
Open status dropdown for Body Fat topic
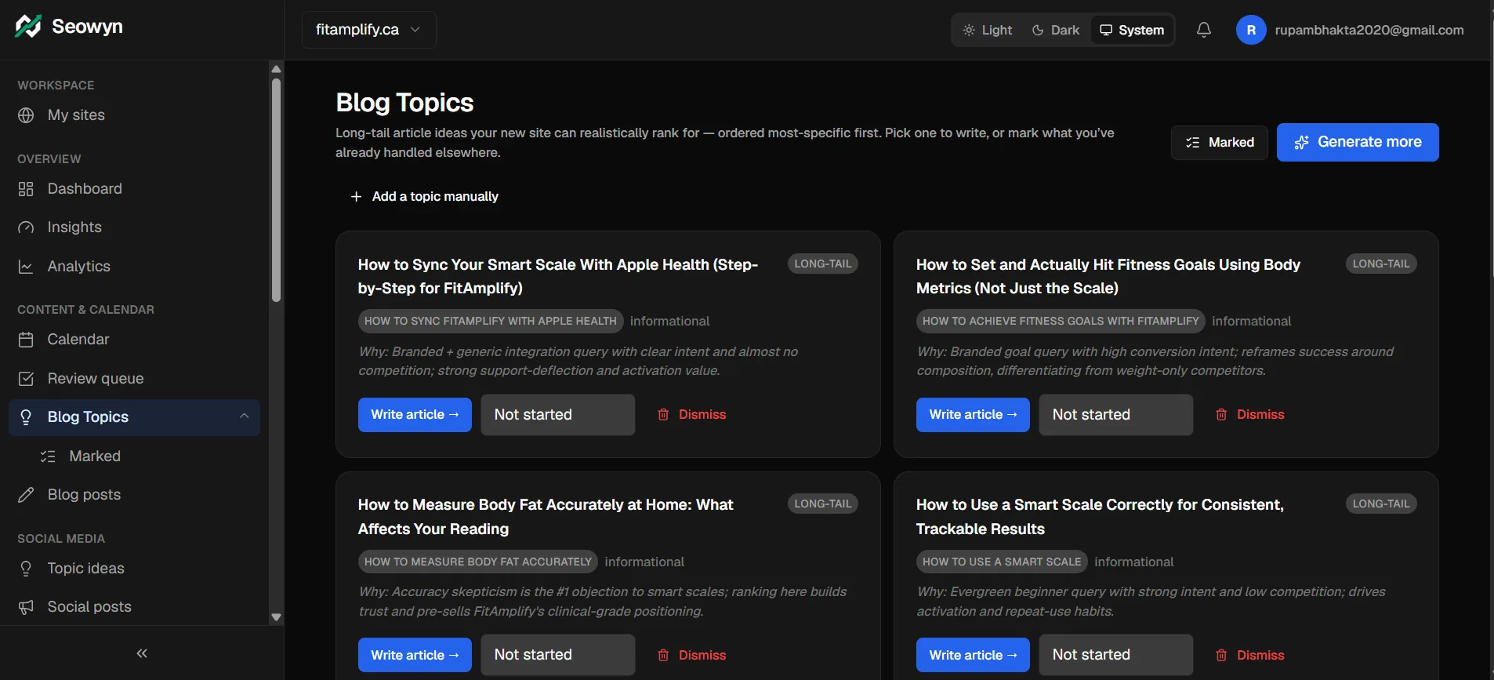pos(557,655)
